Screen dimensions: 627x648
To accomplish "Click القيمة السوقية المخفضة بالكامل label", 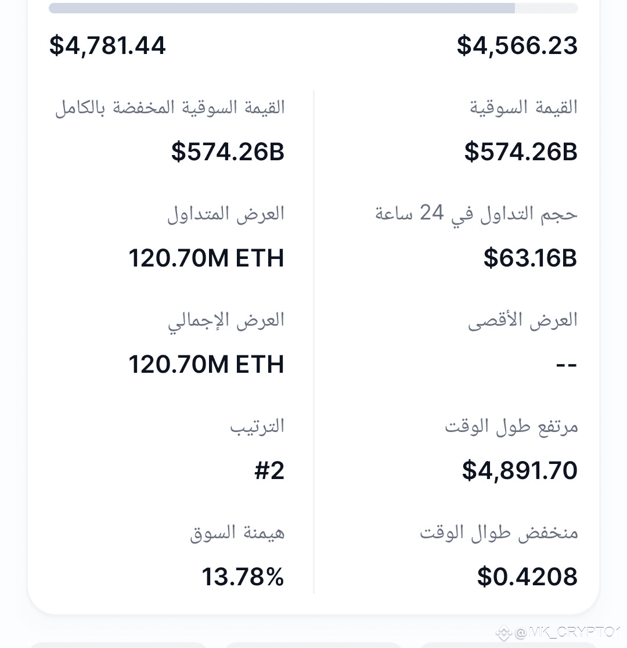I will (170, 107).
